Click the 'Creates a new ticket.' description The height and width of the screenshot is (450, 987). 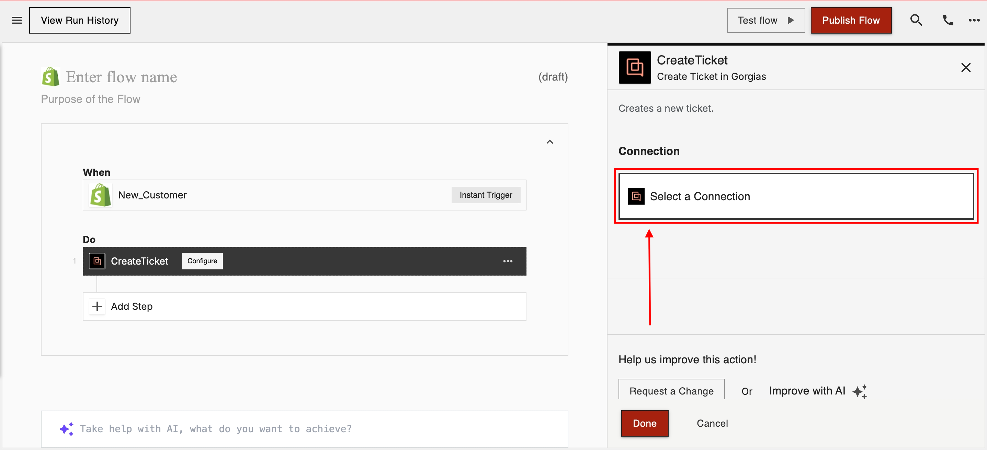[x=666, y=109]
